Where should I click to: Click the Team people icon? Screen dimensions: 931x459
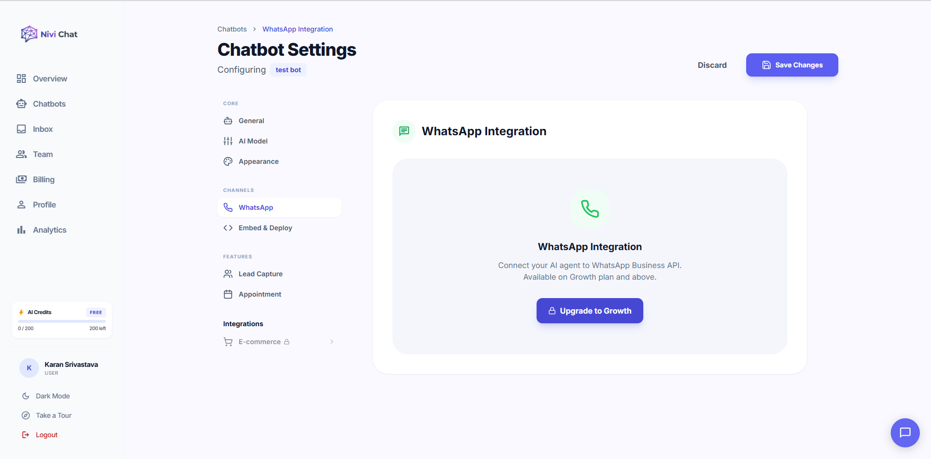(21, 154)
